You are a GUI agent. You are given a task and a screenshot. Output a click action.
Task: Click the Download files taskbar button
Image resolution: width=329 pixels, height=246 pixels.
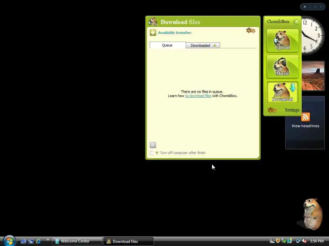point(129,242)
